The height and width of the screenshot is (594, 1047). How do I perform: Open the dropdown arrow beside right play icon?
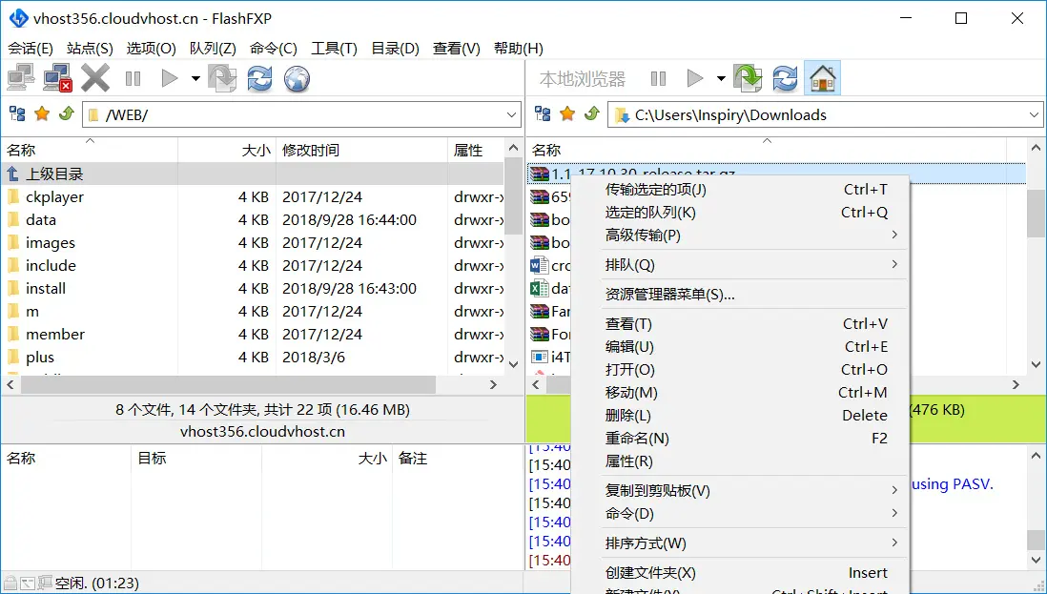coord(721,79)
